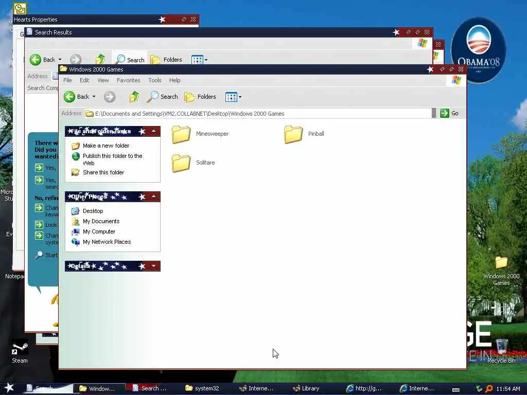Select the Solitare folder
The height and width of the screenshot is (395, 527).
point(194,163)
